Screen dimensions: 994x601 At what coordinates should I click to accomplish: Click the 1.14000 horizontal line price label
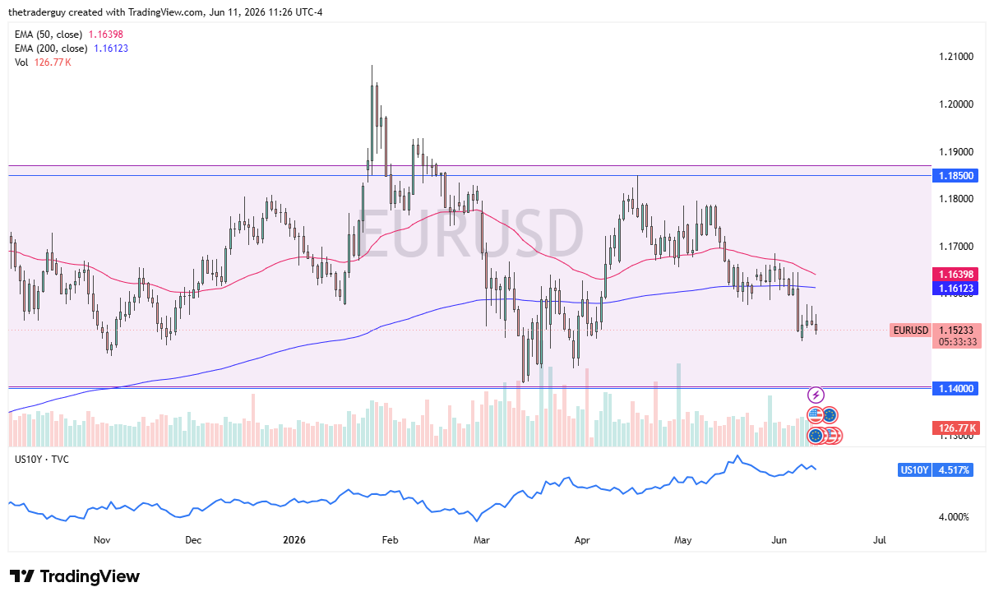(x=955, y=388)
